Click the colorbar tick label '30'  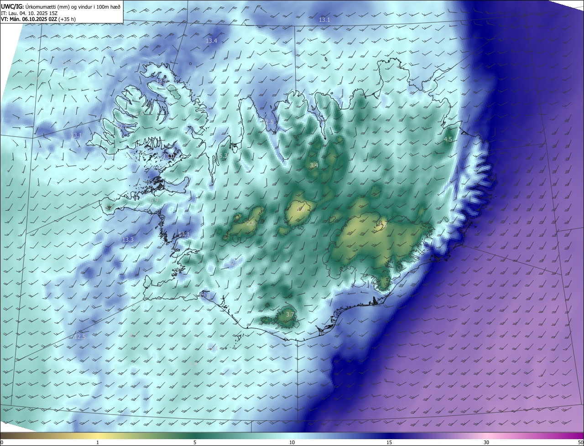486,442
